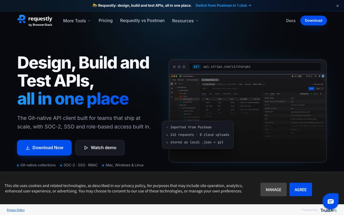Accept cookies with the AGREE button
Image resolution: width=344 pixels, height=215 pixels.
click(301, 189)
